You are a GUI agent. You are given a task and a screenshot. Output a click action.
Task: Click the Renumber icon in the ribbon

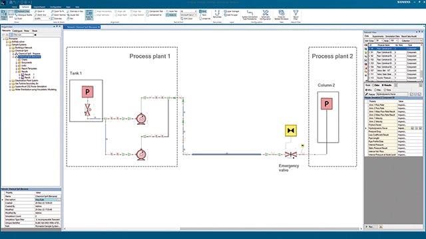(x=217, y=14)
